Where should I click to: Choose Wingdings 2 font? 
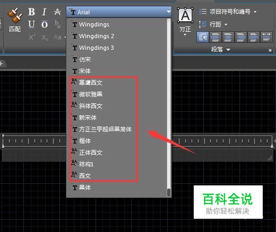[x=117, y=36]
